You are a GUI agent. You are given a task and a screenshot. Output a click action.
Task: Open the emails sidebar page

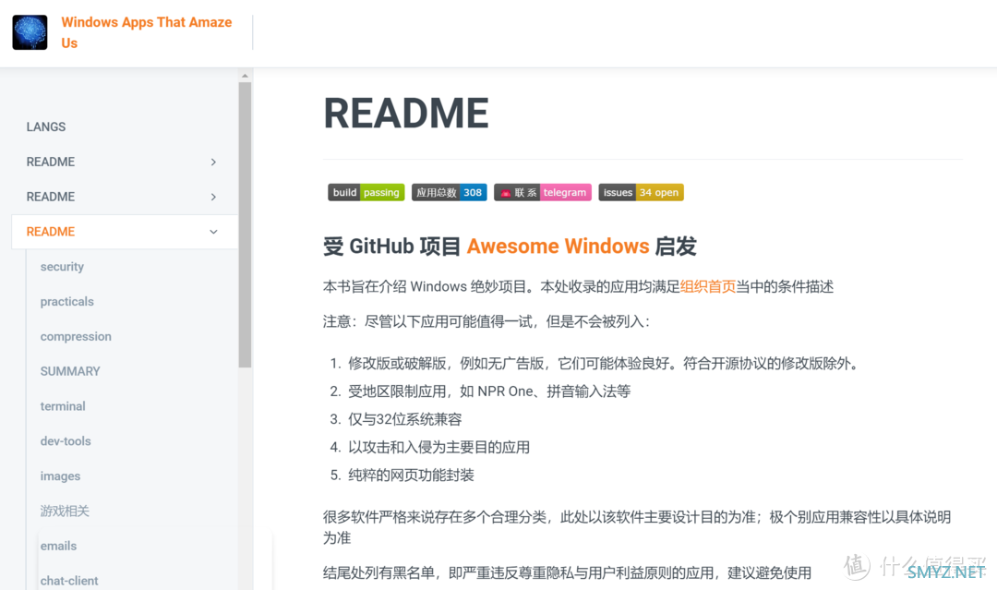point(58,546)
